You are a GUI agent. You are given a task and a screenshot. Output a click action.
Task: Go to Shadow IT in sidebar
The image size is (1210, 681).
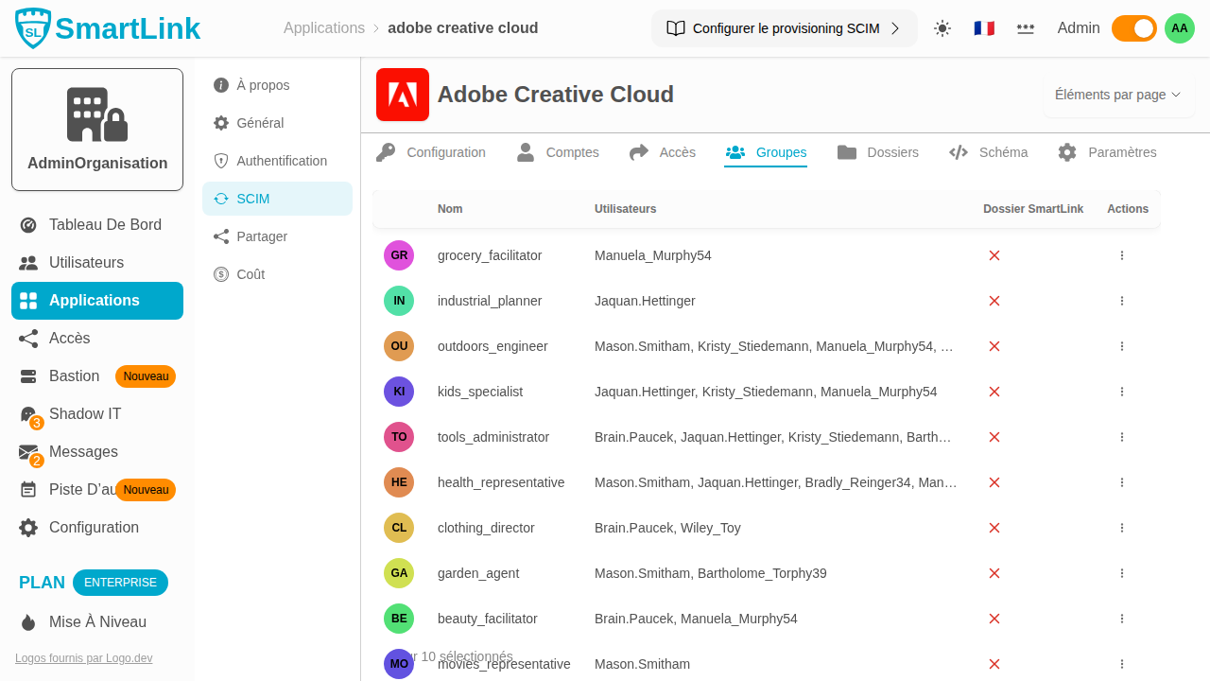84,414
